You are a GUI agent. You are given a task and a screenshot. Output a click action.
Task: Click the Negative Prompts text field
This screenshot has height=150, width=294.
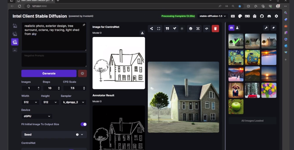(54, 60)
